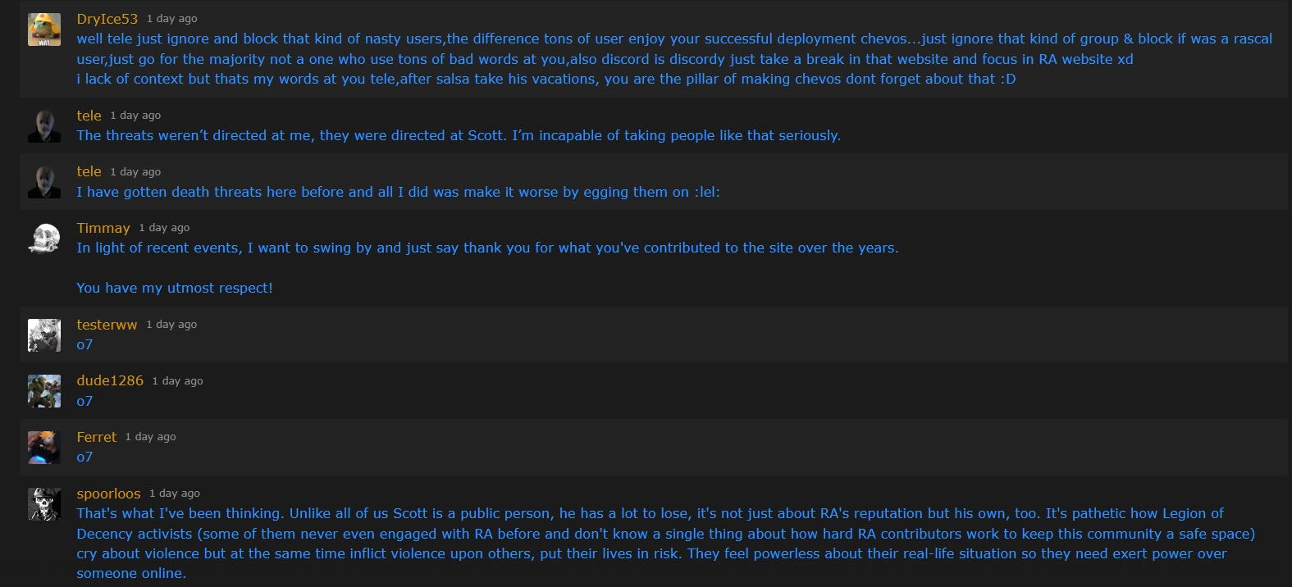Open the testerww username link

coord(107,325)
